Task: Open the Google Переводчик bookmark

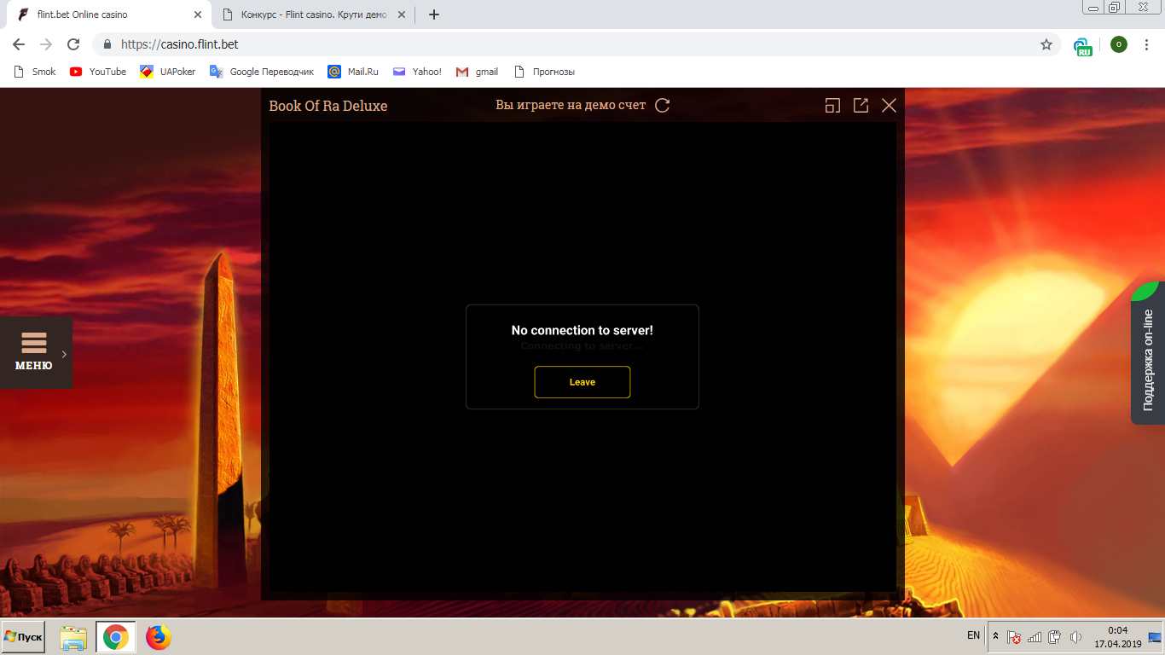Action: pyautogui.click(x=262, y=72)
